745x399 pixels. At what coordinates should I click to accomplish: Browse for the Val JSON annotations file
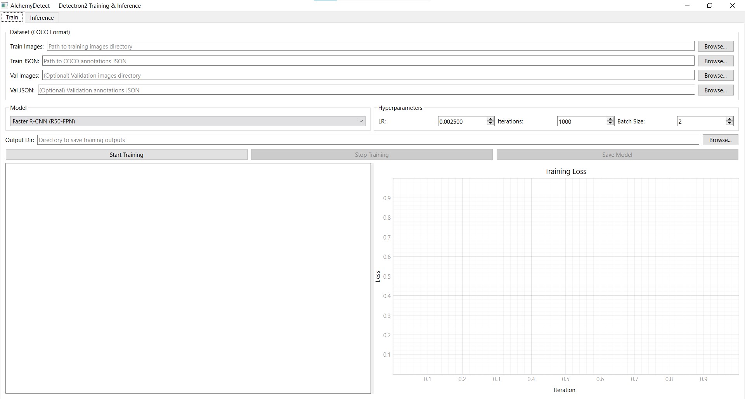pyautogui.click(x=715, y=90)
